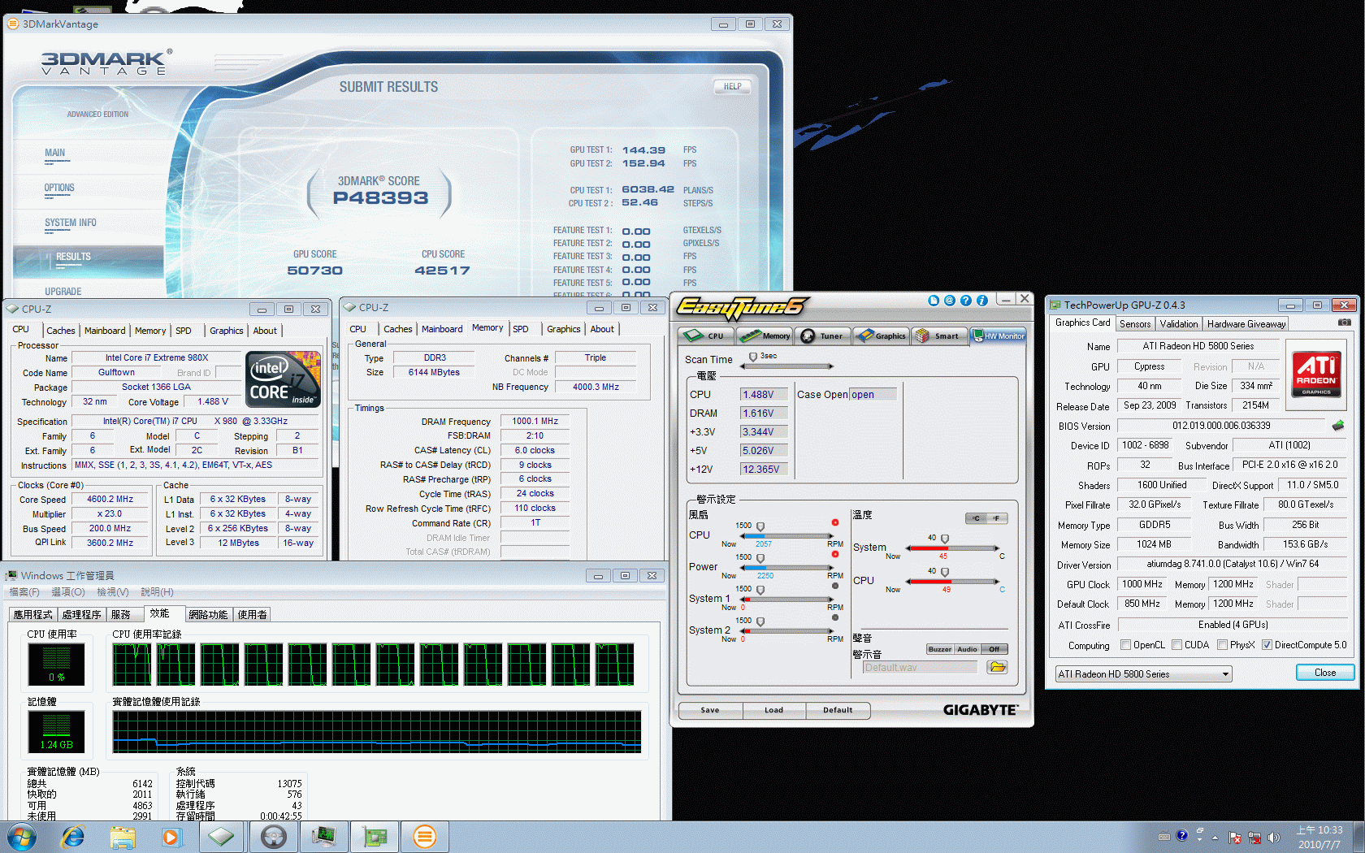The width and height of the screenshot is (1365, 853).
Task: Adjust the System temperature threshold slider
Action: pos(944,539)
